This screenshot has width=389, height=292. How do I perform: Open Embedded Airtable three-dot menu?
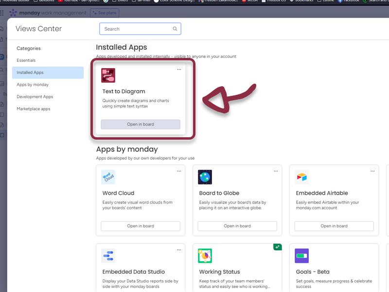[372, 171]
